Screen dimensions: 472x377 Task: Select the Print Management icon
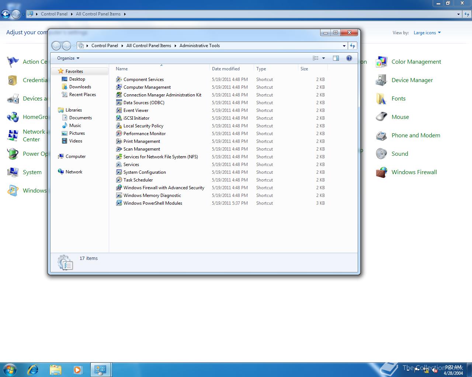coord(119,141)
